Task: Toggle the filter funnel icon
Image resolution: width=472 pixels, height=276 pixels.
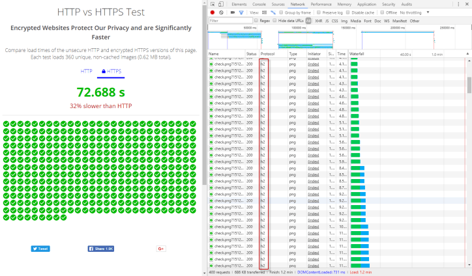Action: [x=241, y=12]
